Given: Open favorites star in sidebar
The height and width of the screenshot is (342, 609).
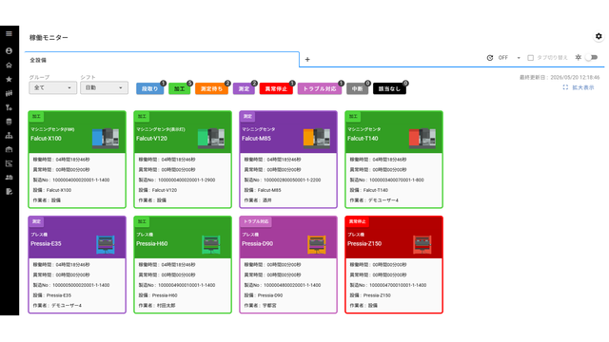Looking at the screenshot, I should [x=9, y=79].
